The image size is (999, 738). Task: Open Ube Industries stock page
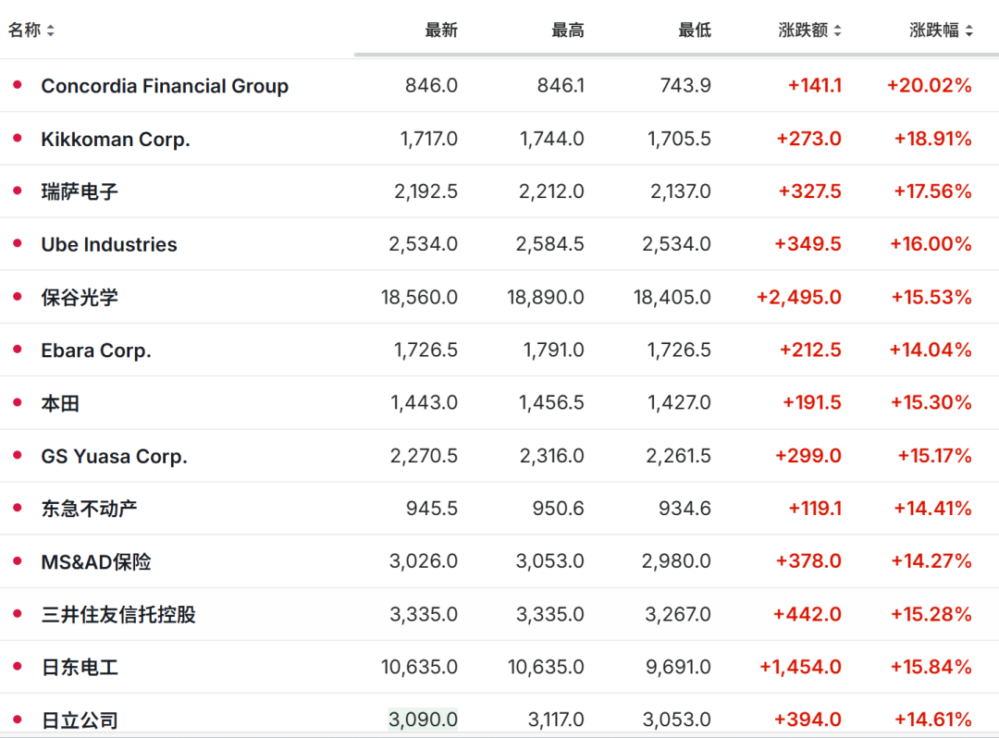click(x=109, y=245)
